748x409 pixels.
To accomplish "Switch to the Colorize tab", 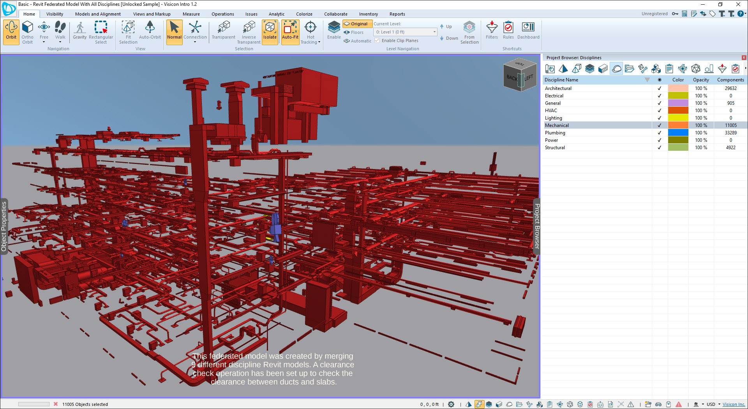I will pyautogui.click(x=304, y=14).
